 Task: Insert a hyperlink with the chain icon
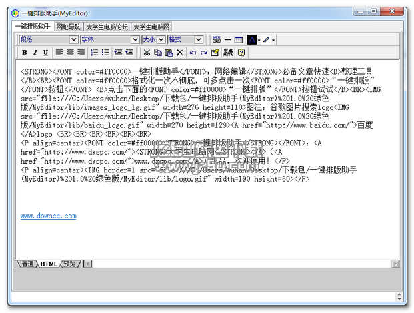217,40
